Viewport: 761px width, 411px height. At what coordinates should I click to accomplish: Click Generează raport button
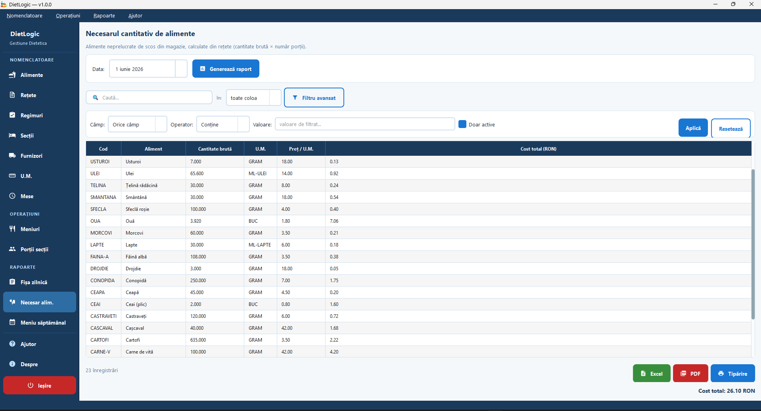(226, 69)
